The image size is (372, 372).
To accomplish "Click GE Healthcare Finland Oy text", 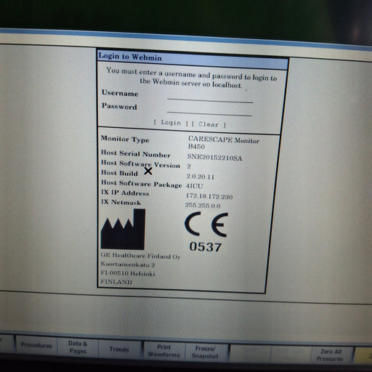I will 140,256.
